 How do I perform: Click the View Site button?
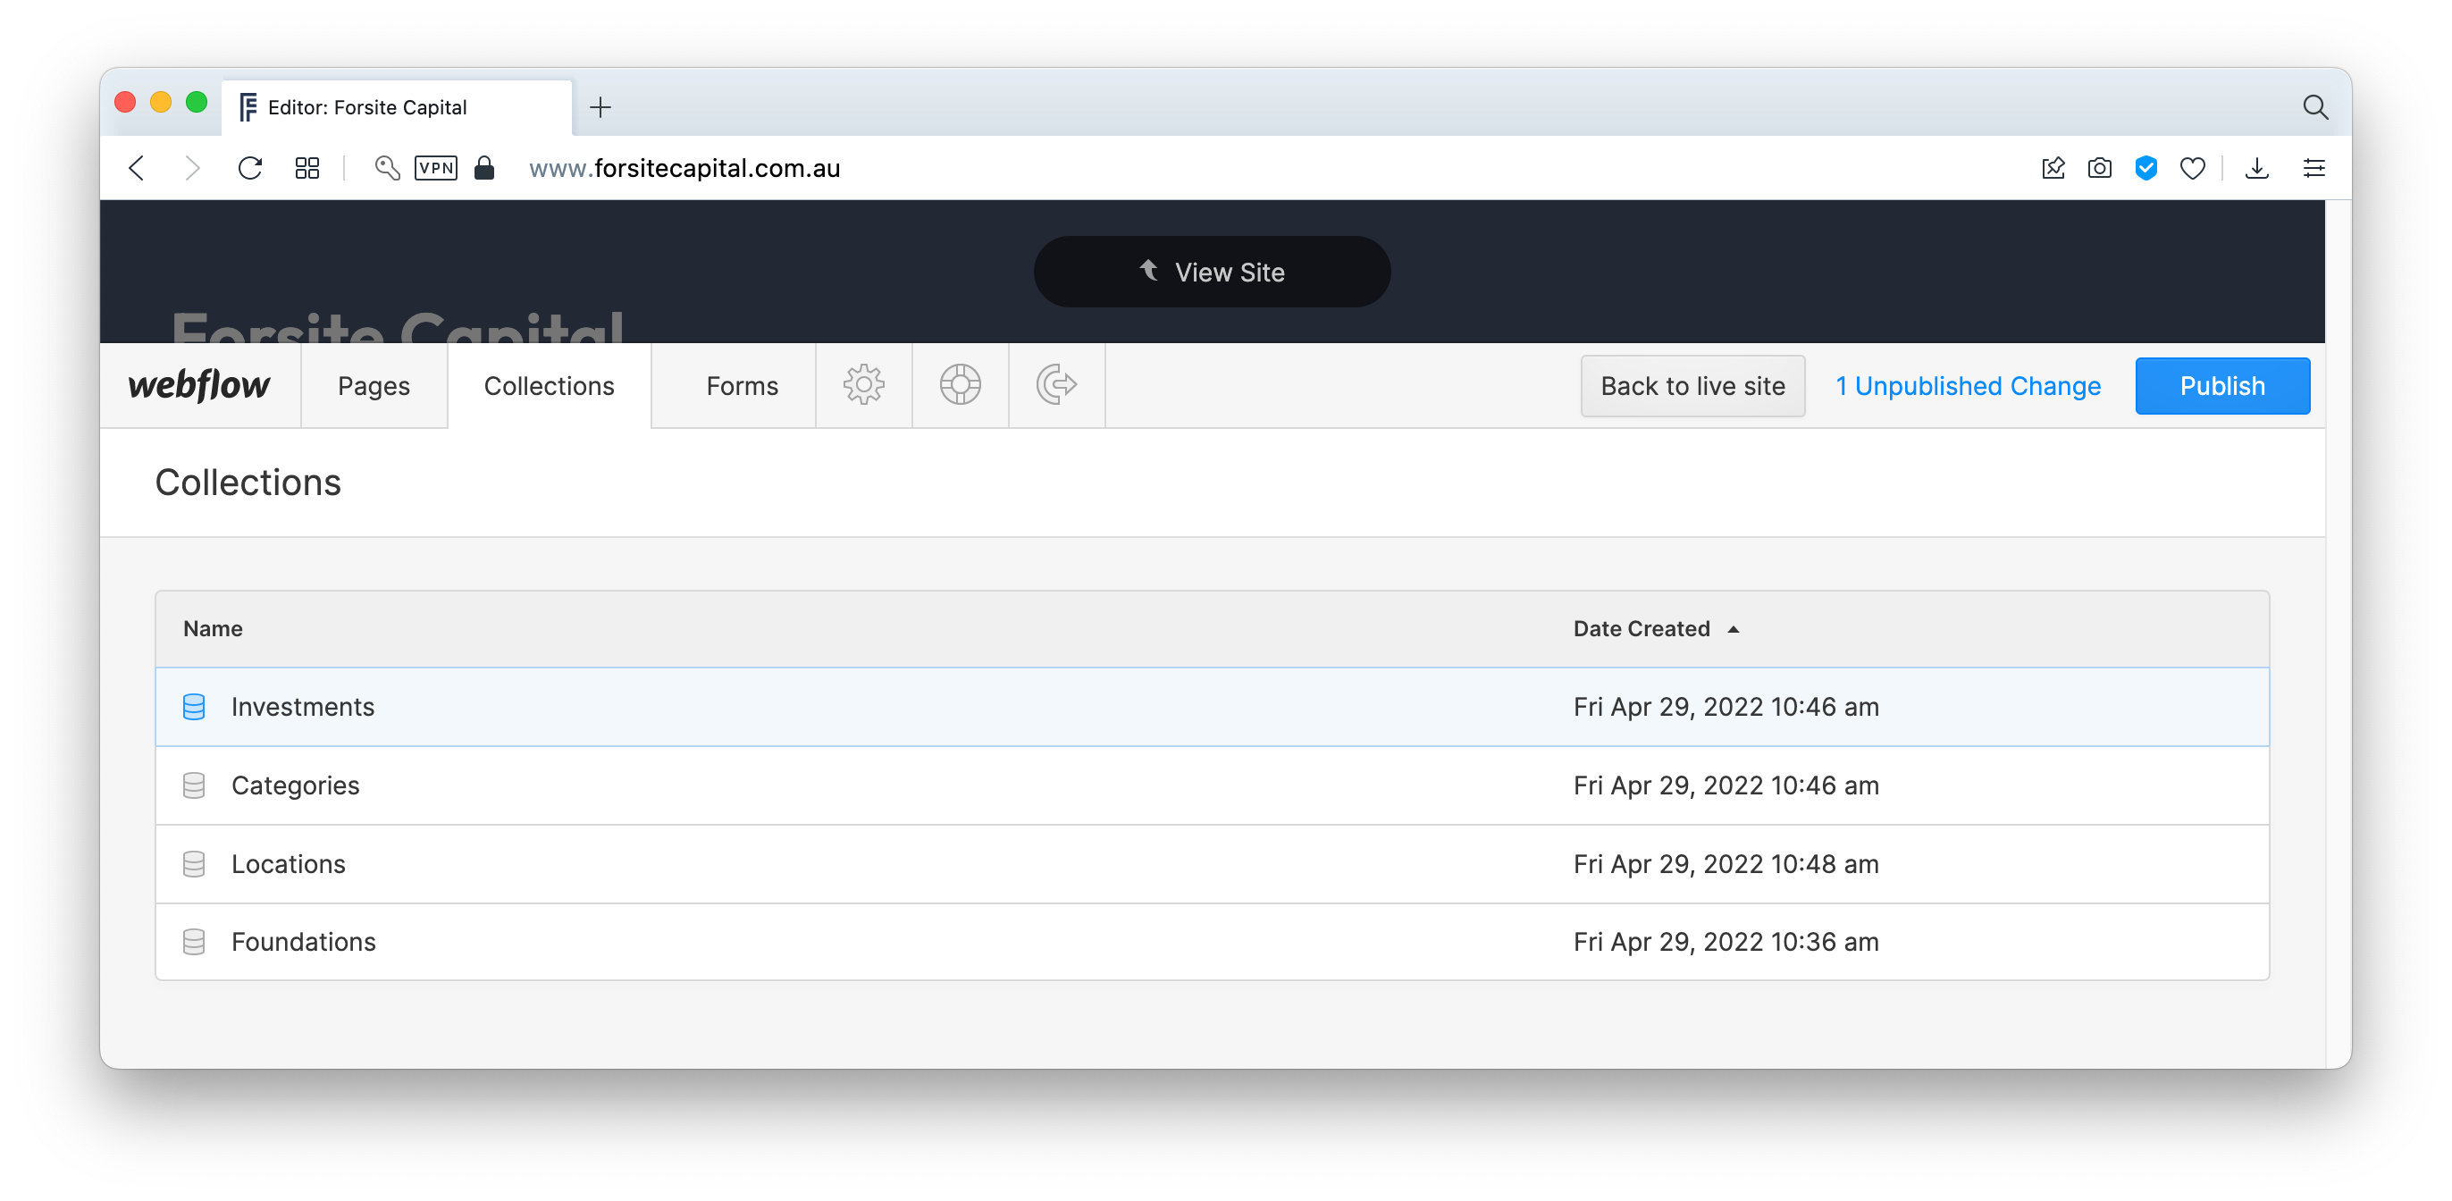pyautogui.click(x=1211, y=273)
